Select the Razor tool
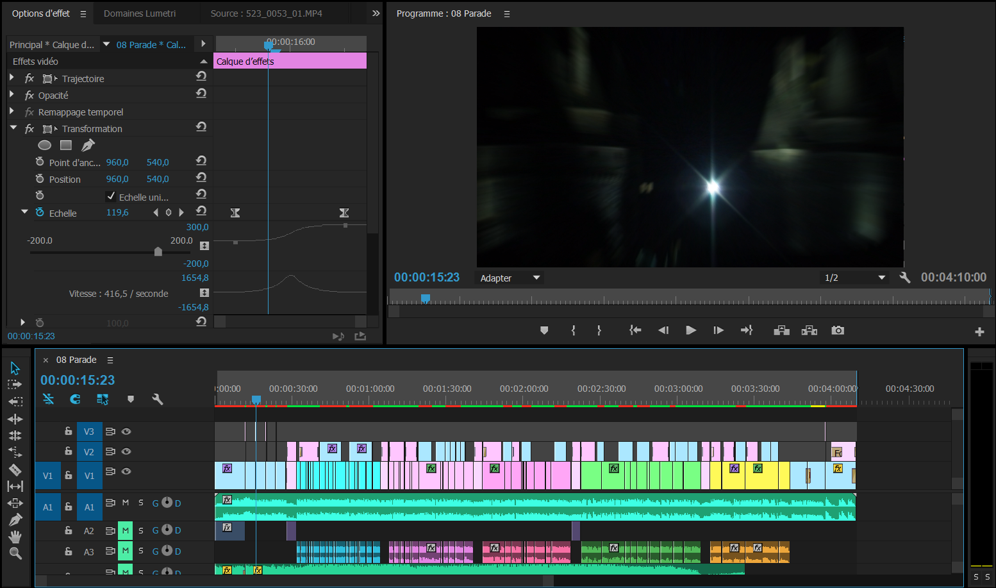The height and width of the screenshot is (588, 996). [15, 469]
